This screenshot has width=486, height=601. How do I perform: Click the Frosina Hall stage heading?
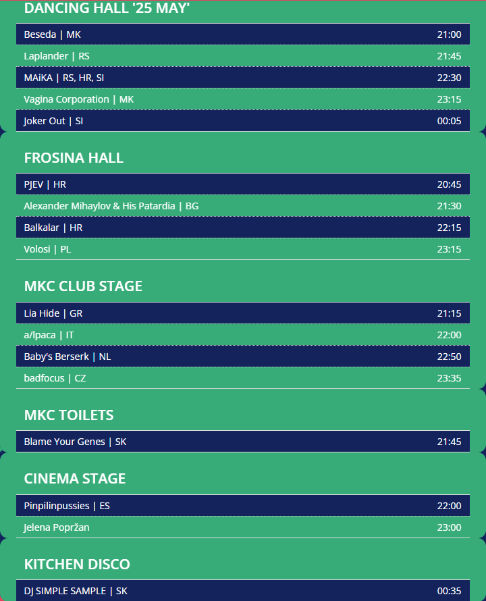[x=74, y=158]
